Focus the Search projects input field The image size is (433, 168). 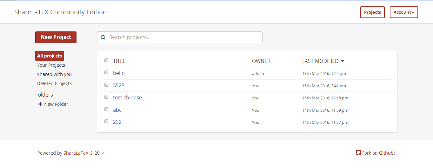pos(180,37)
